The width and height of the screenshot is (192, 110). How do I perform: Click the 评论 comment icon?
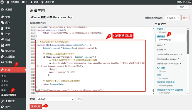[2, 34]
